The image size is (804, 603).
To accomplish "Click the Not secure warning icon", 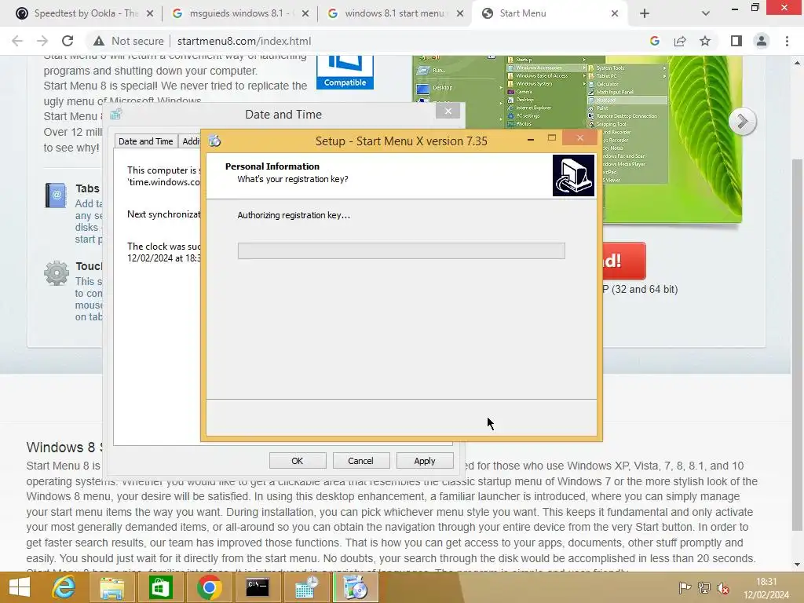I will [98, 41].
